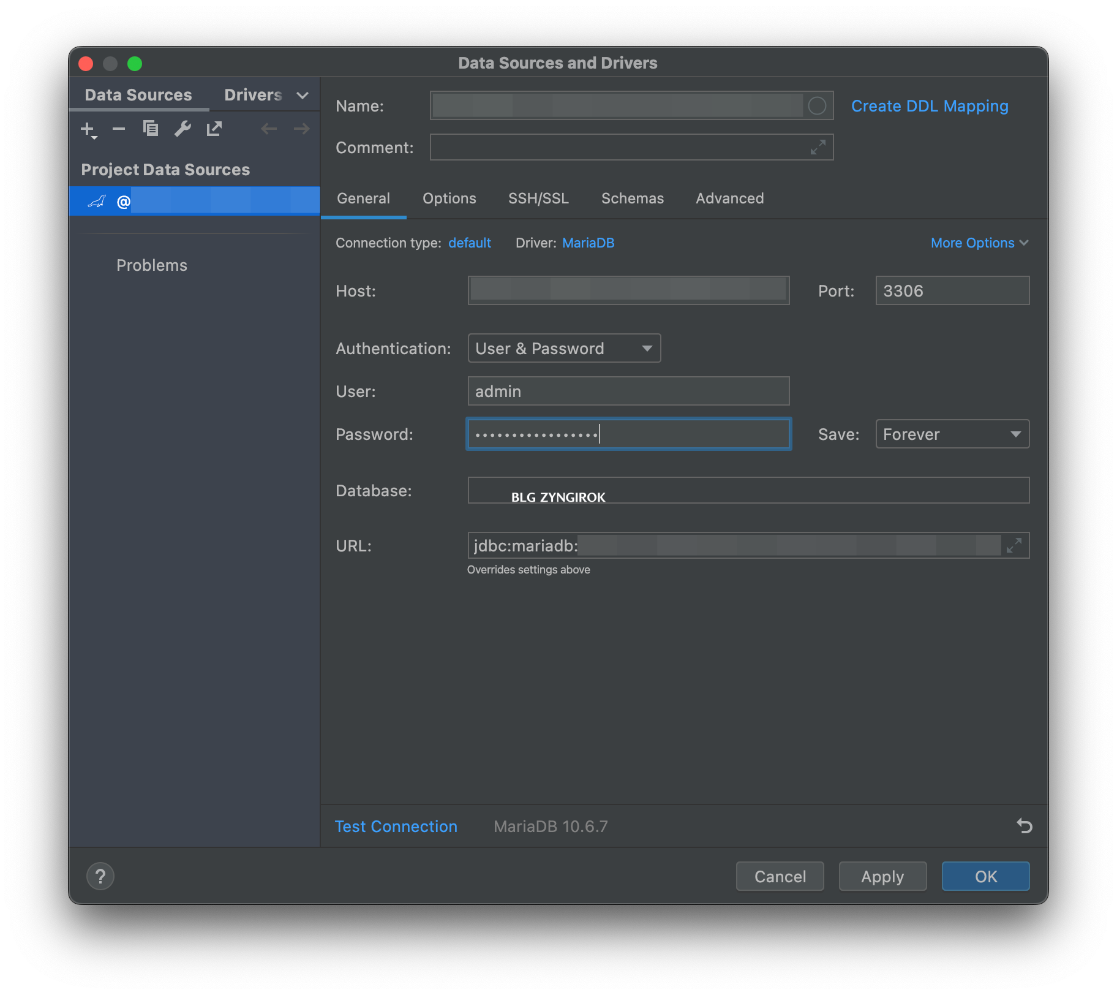Make data source global export icon

click(214, 129)
